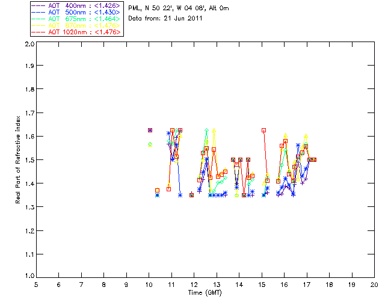Screen dimensions: 385x308
Task: Click the x-axis tick label 8
Action: coord(104,285)
